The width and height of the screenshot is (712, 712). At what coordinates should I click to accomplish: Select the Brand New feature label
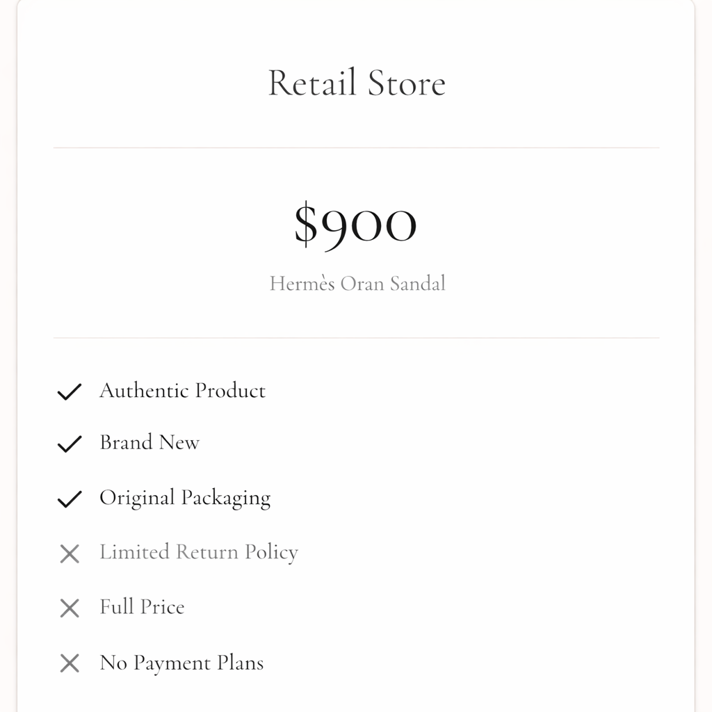coord(149,443)
